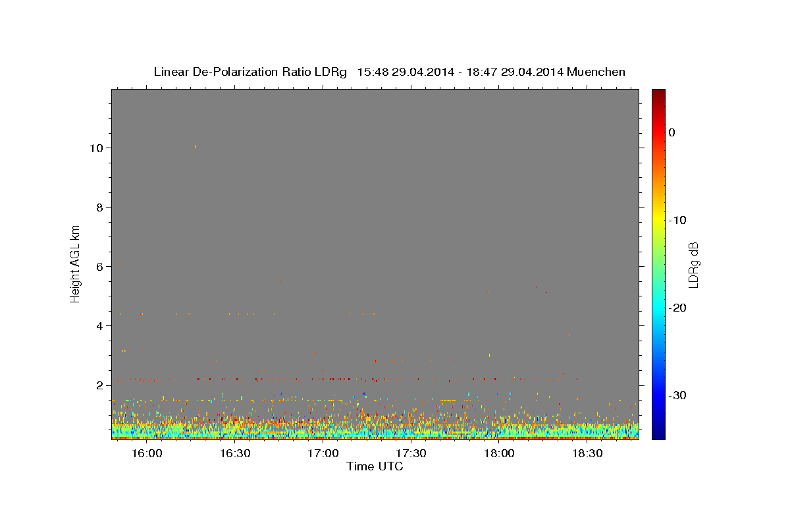Viewport: 790px width, 527px height.
Task: Click the 17:00 time axis label
Action: click(x=323, y=454)
